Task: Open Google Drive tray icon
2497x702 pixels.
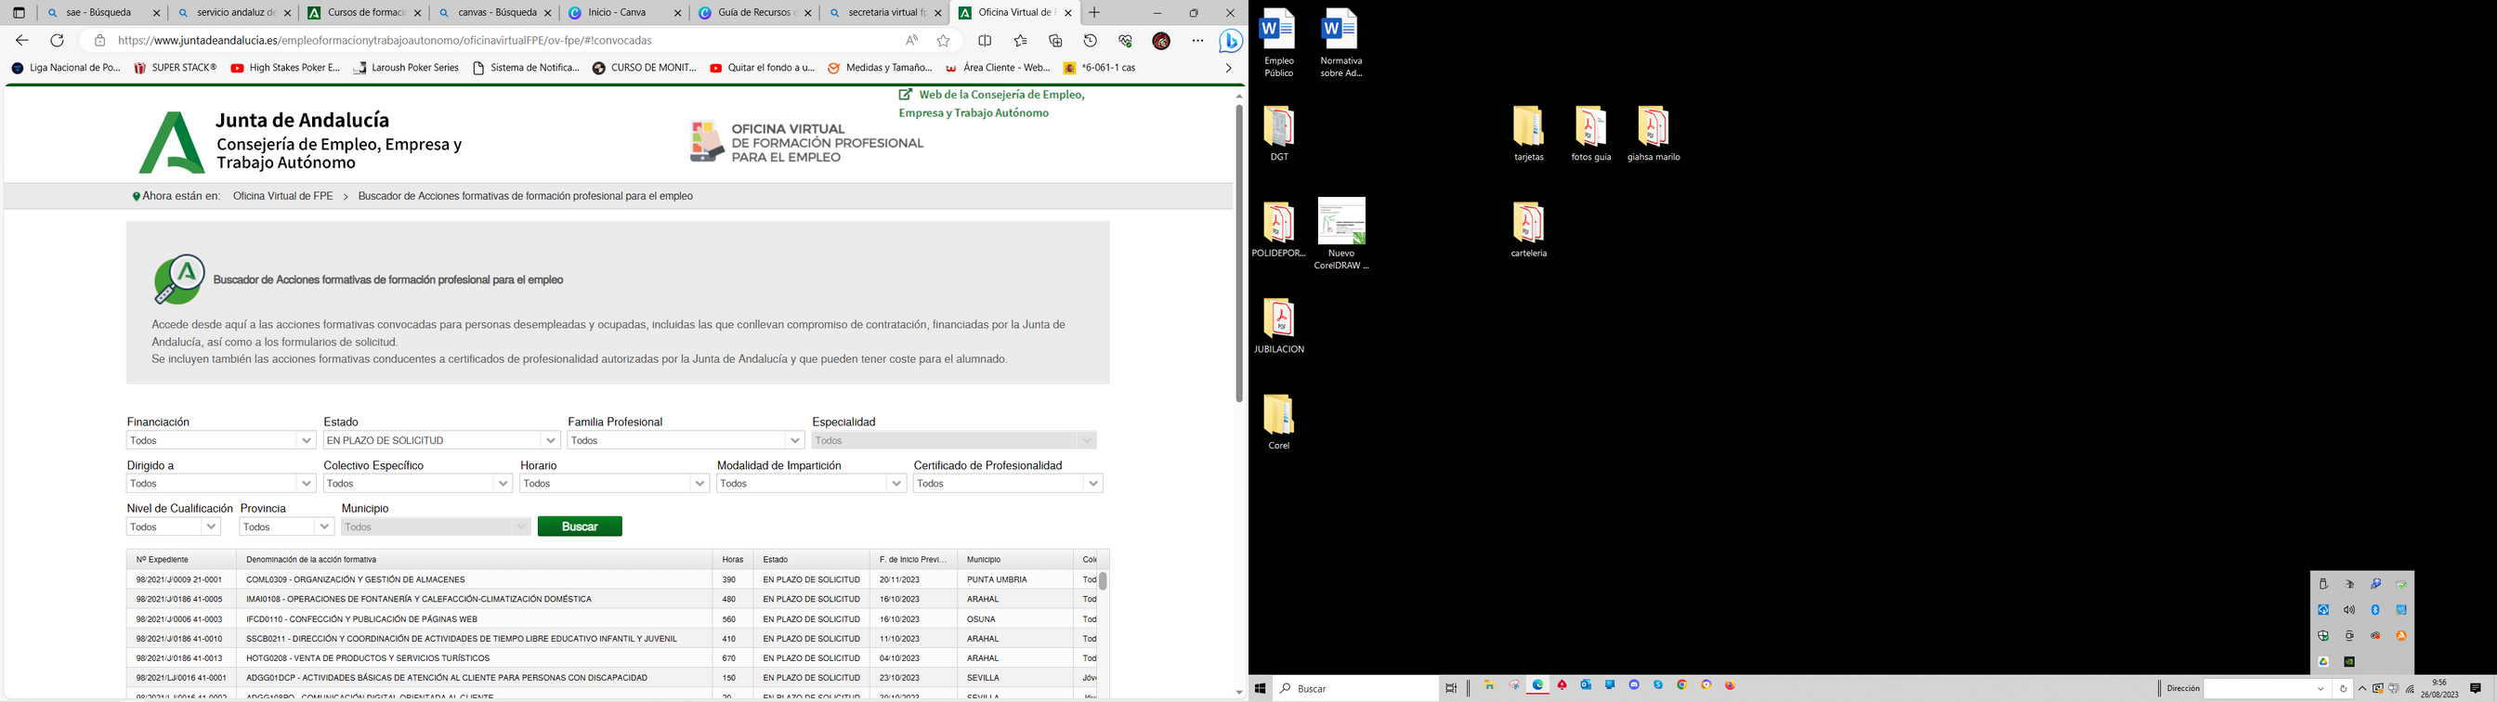Action: coord(2323,662)
